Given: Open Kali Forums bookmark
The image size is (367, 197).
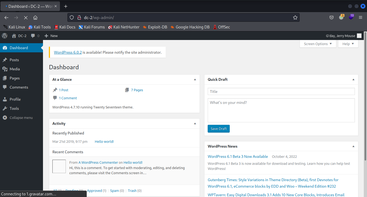Looking at the screenshot, I should click(x=92, y=27).
